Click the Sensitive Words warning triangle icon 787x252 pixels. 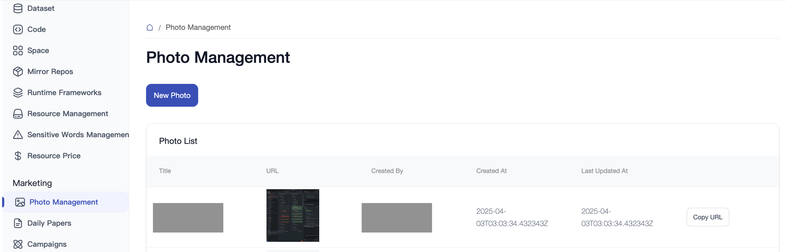[18, 135]
